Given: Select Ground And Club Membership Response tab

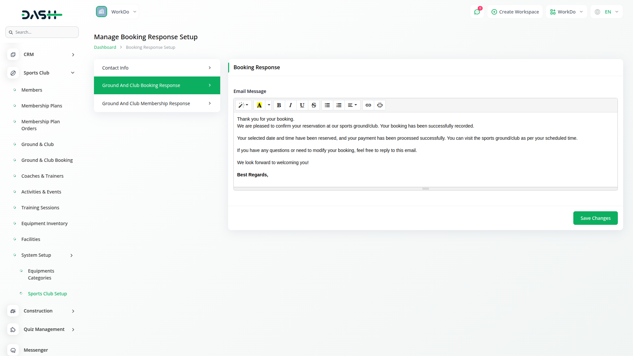Looking at the screenshot, I should pyautogui.click(x=157, y=104).
